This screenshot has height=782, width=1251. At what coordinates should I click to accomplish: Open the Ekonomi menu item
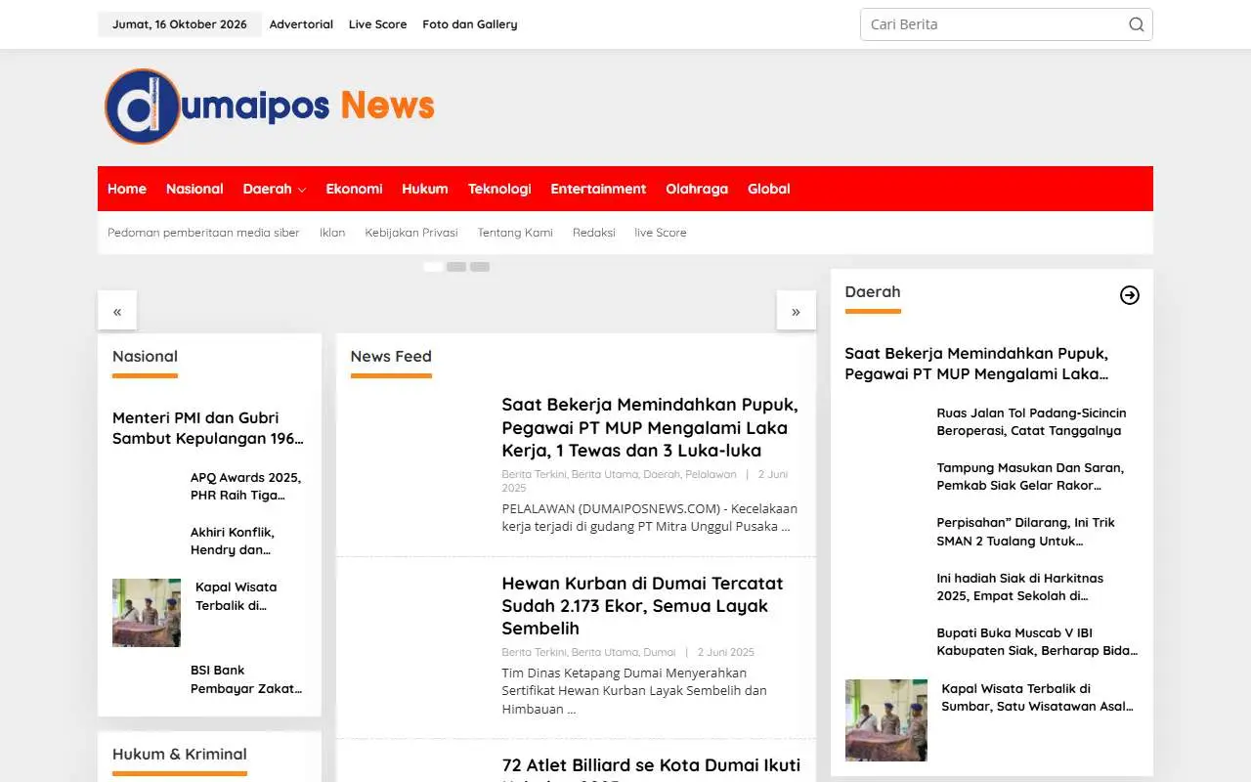(354, 189)
